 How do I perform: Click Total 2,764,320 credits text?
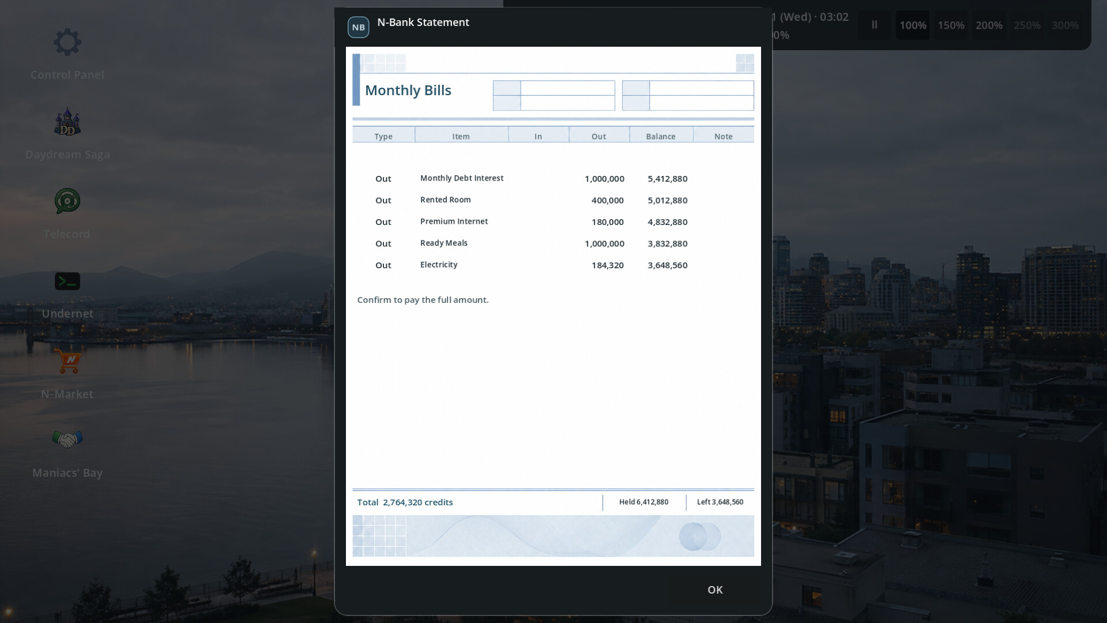point(405,502)
